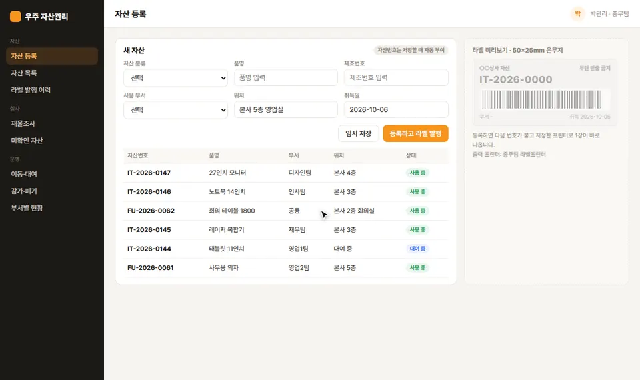
Task: Select asset row IT-2026-0147
Action: 286,173
